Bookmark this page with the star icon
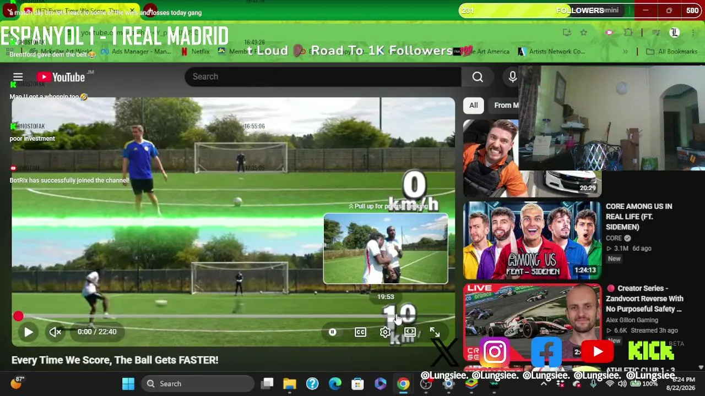 (584, 33)
